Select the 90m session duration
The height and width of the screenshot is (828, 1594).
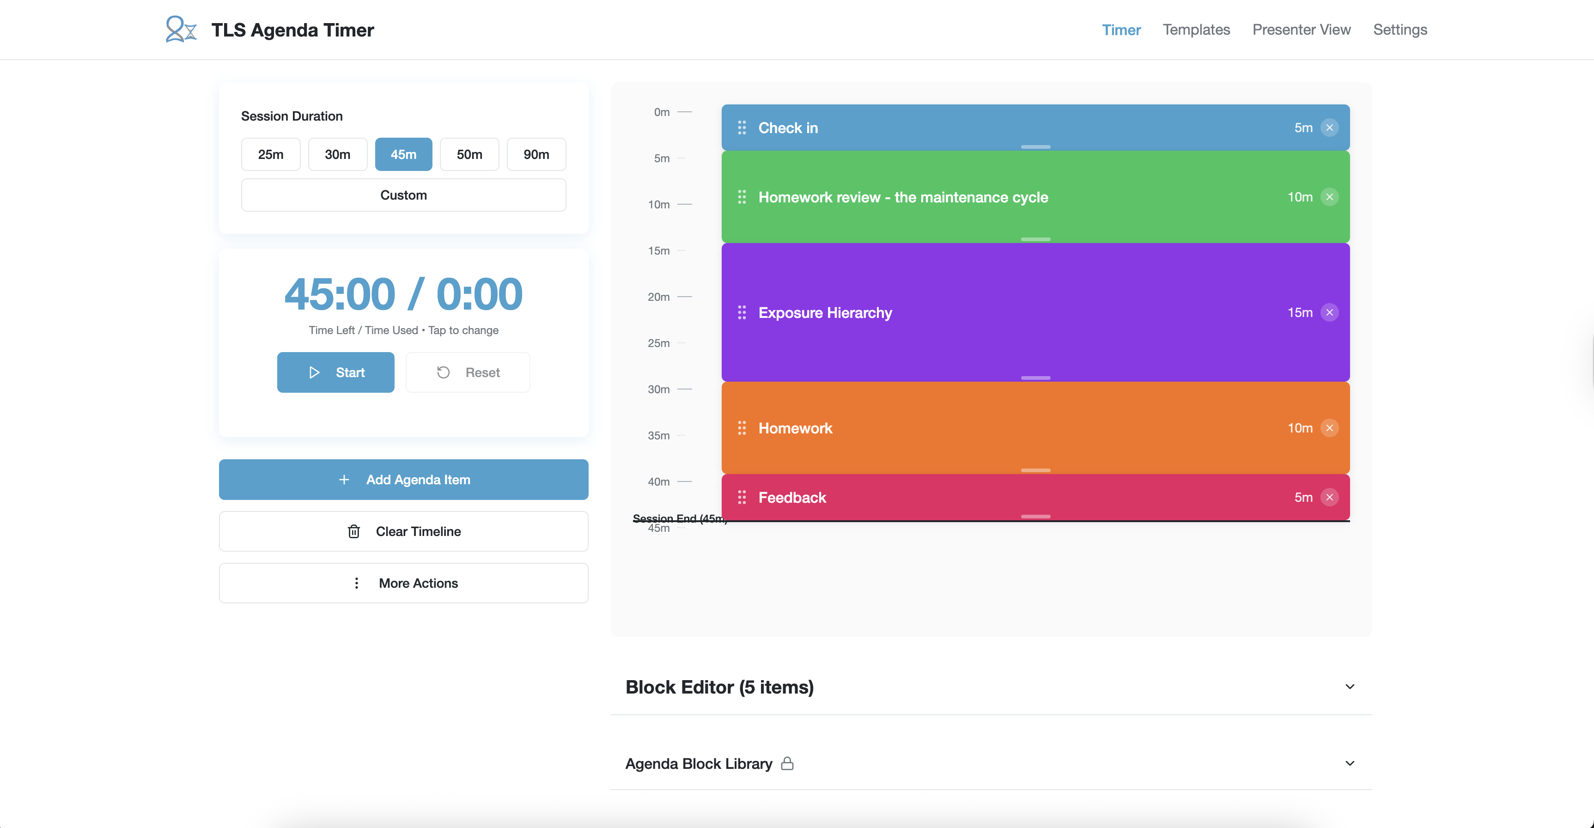536,154
